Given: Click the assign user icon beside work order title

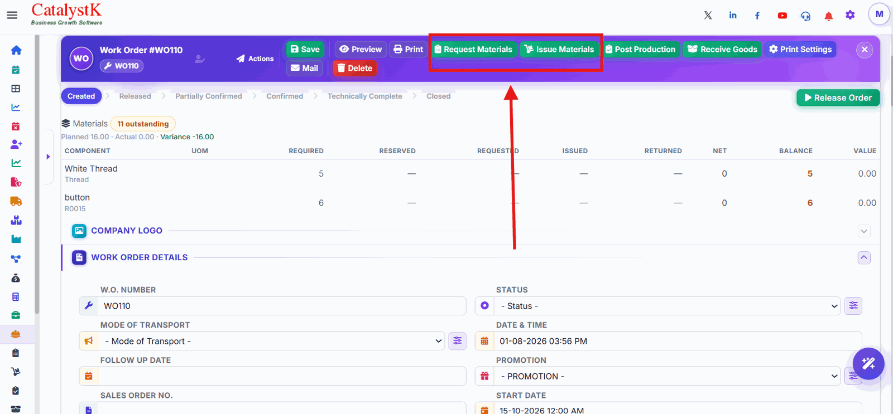Looking at the screenshot, I should (x=199, y=59).
